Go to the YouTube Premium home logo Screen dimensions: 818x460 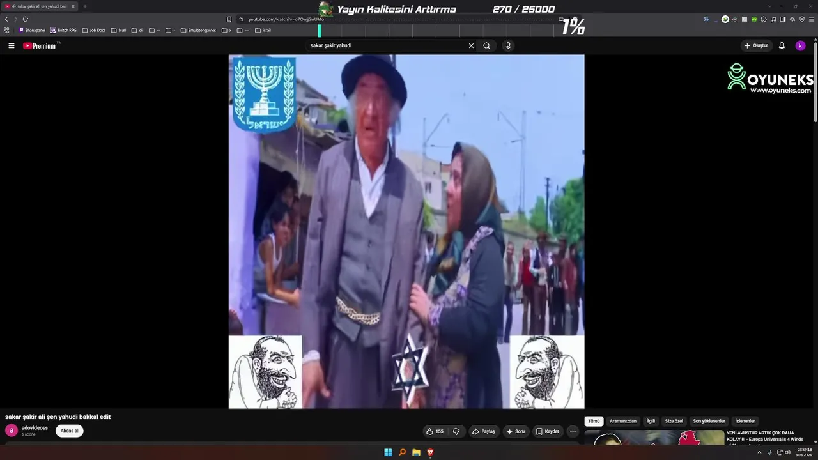[x=40, y=46]
